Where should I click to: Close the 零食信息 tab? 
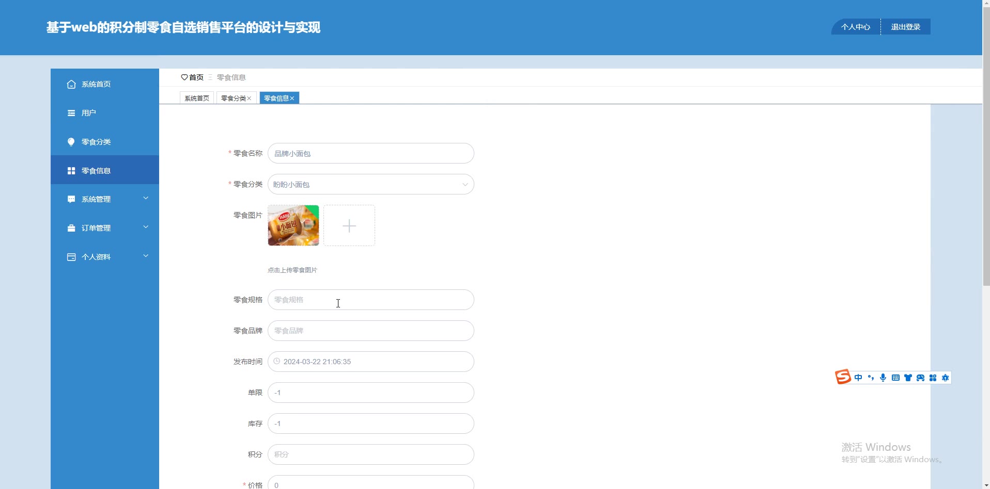(x=292, y=98)
